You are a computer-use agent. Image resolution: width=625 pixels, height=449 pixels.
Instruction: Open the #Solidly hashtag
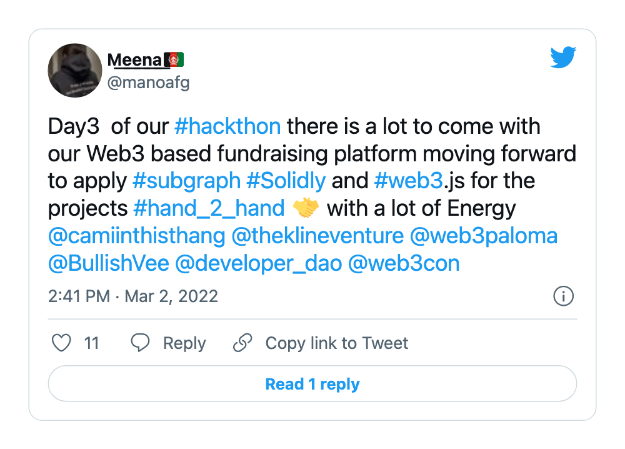coord(286,181)
